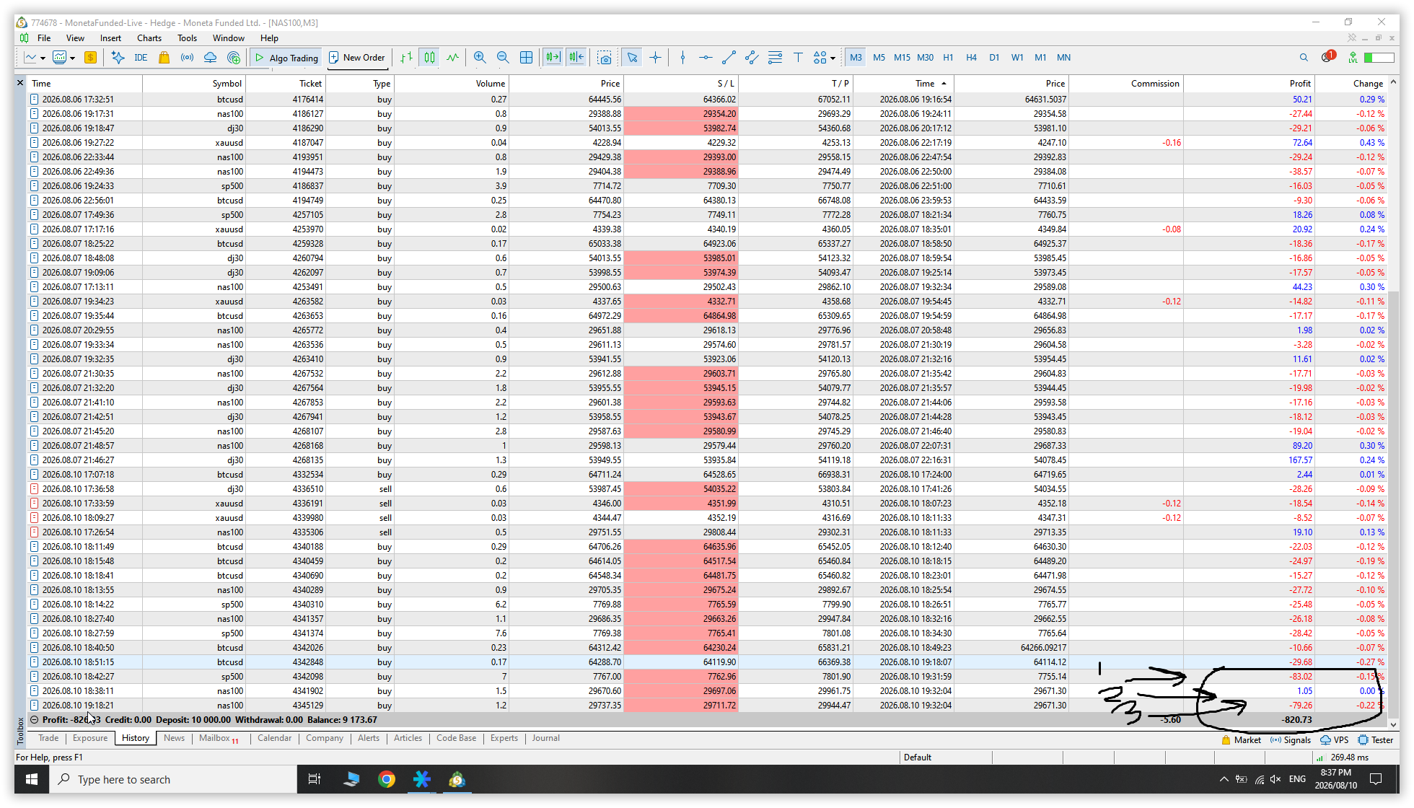Zoom in the chart with magnifier plus
1414x808 pixels.
coord(480,58)
